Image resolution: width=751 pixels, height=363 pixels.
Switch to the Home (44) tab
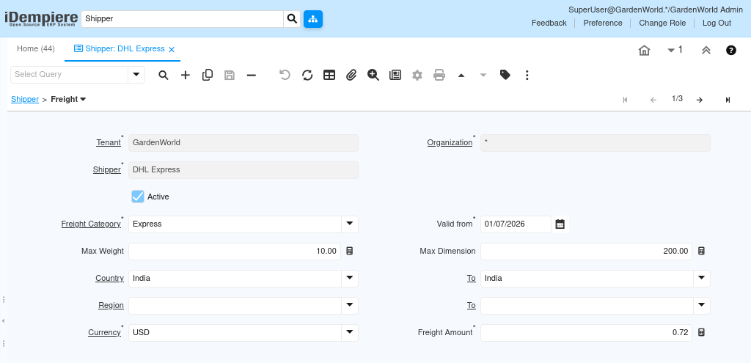36,49
